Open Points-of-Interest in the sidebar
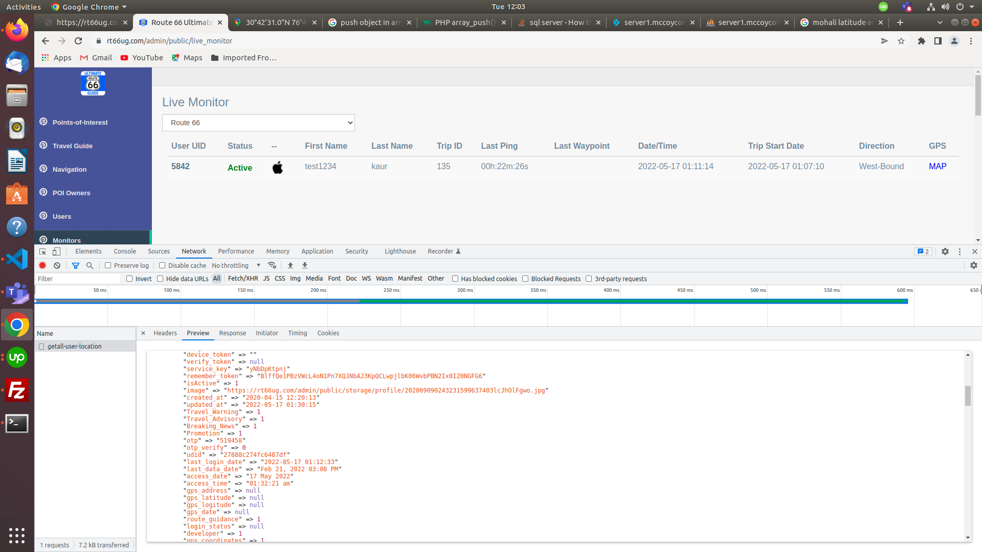 click(80, 123)
